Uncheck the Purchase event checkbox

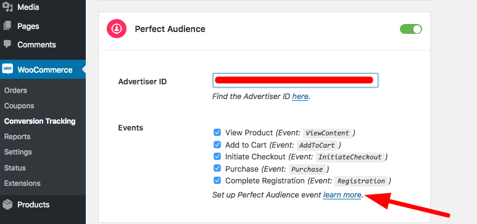click(x=217, y=168)
